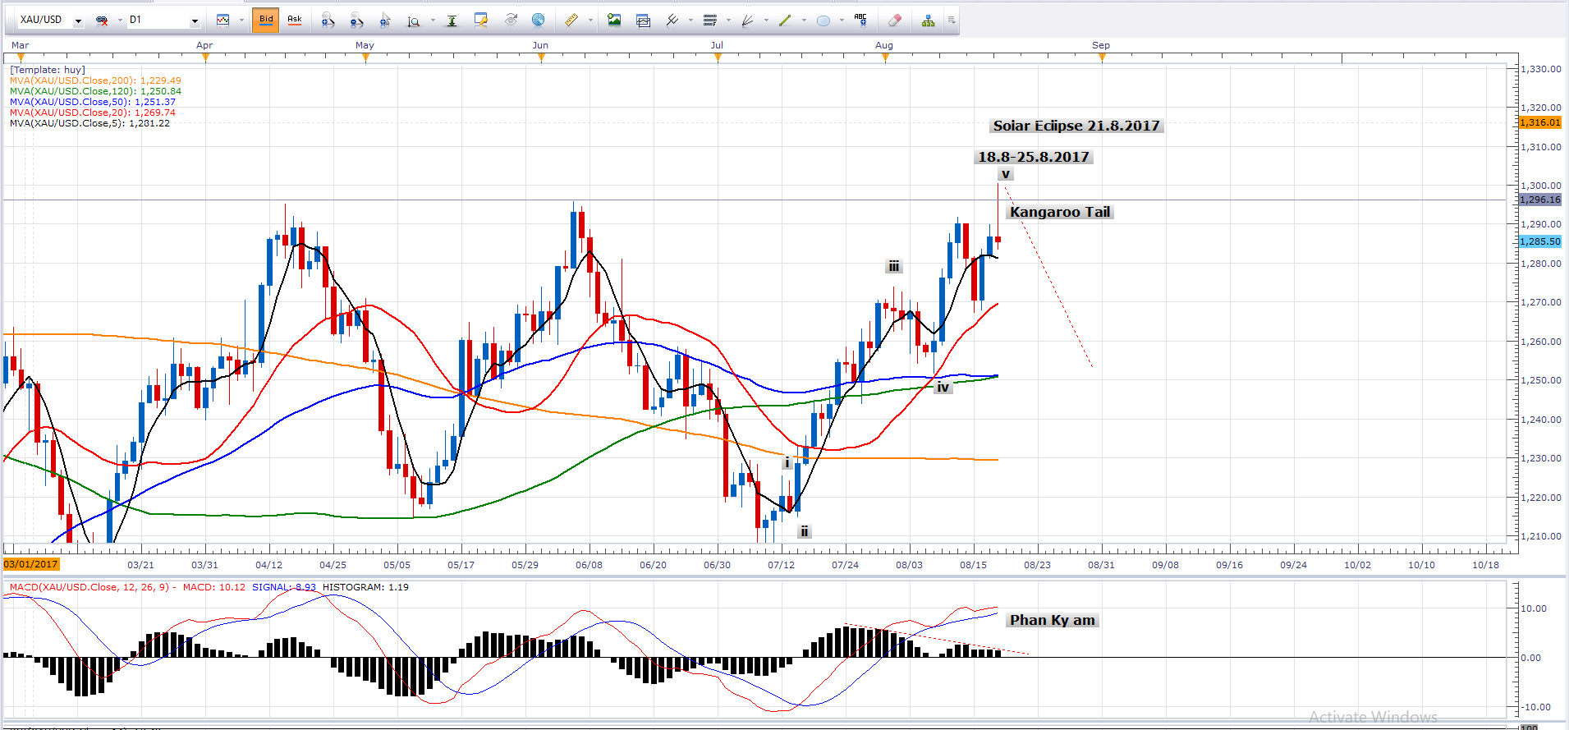Select the green trend line tool
1569x730 pixels.
[785, 21]
